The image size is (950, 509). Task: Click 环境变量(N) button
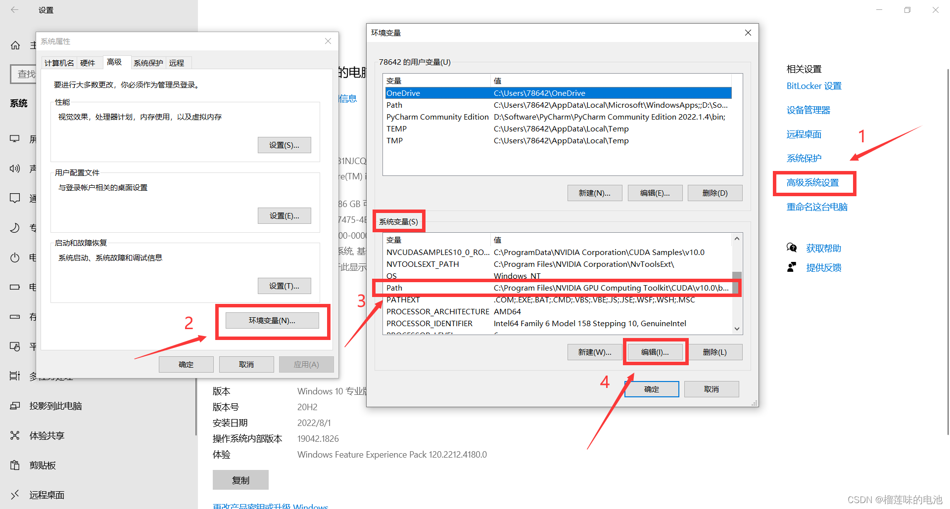(272, 320)
